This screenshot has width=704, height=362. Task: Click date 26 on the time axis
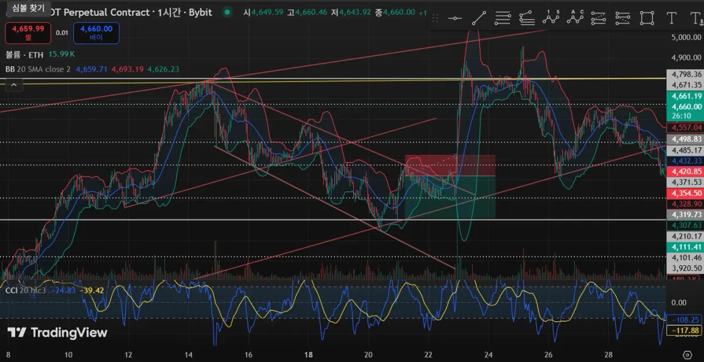[x=549, y=355]
